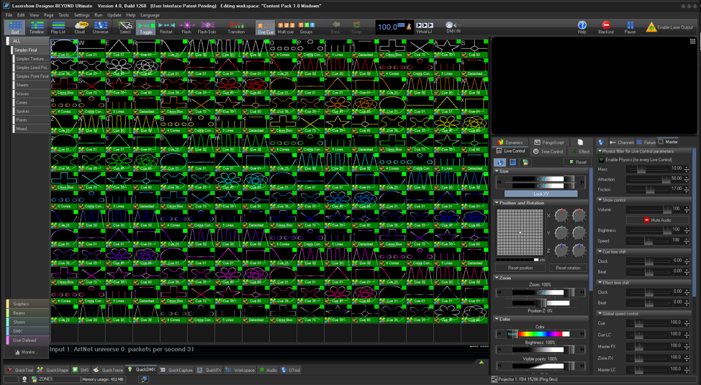
Task: Select the Multi cue mode icon
Action: [x=286, y=27]
